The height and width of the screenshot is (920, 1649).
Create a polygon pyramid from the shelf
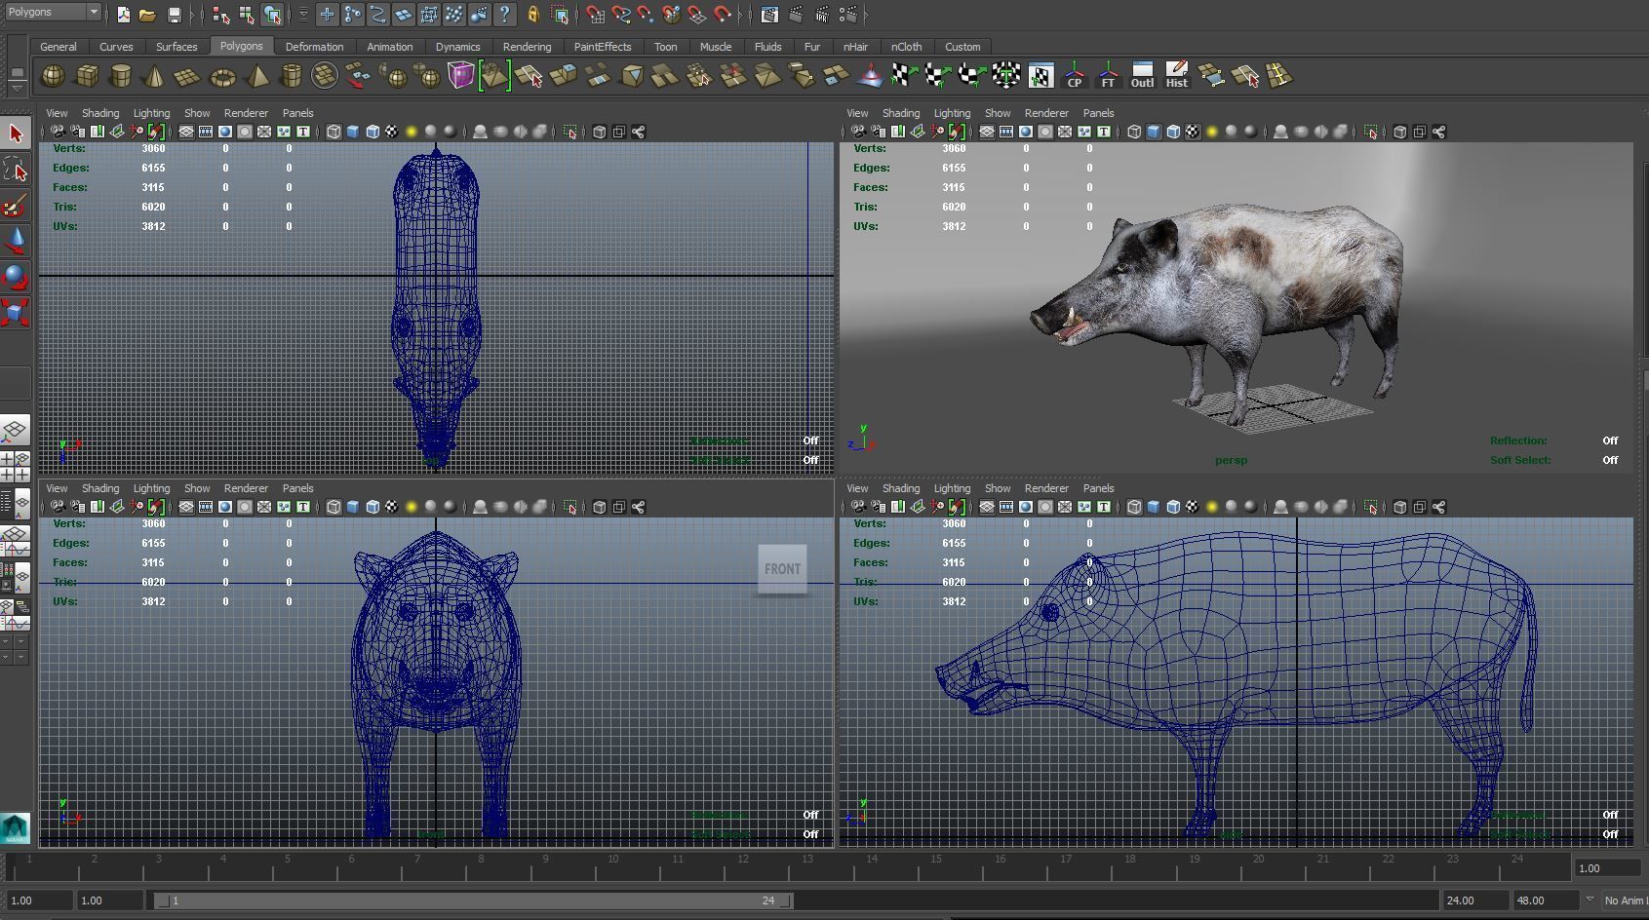[257, 76]
